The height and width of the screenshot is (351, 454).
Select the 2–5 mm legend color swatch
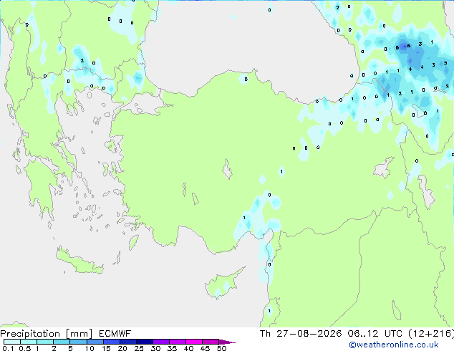tap(62, 342)
